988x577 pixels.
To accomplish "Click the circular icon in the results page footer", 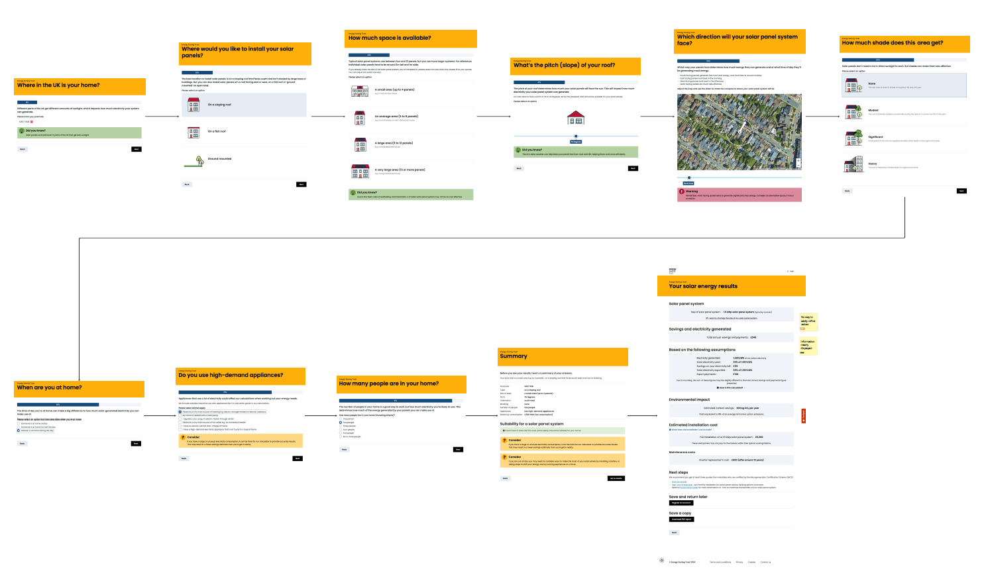I will [661, 560].
